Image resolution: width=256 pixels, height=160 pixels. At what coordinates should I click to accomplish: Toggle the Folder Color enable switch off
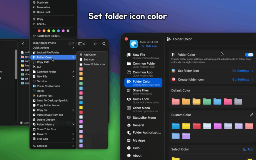point(249,54)
